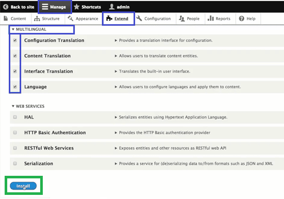The image size is (284, 199).
Task: Click the Configuration wrench icon
Action: point(139,19)
